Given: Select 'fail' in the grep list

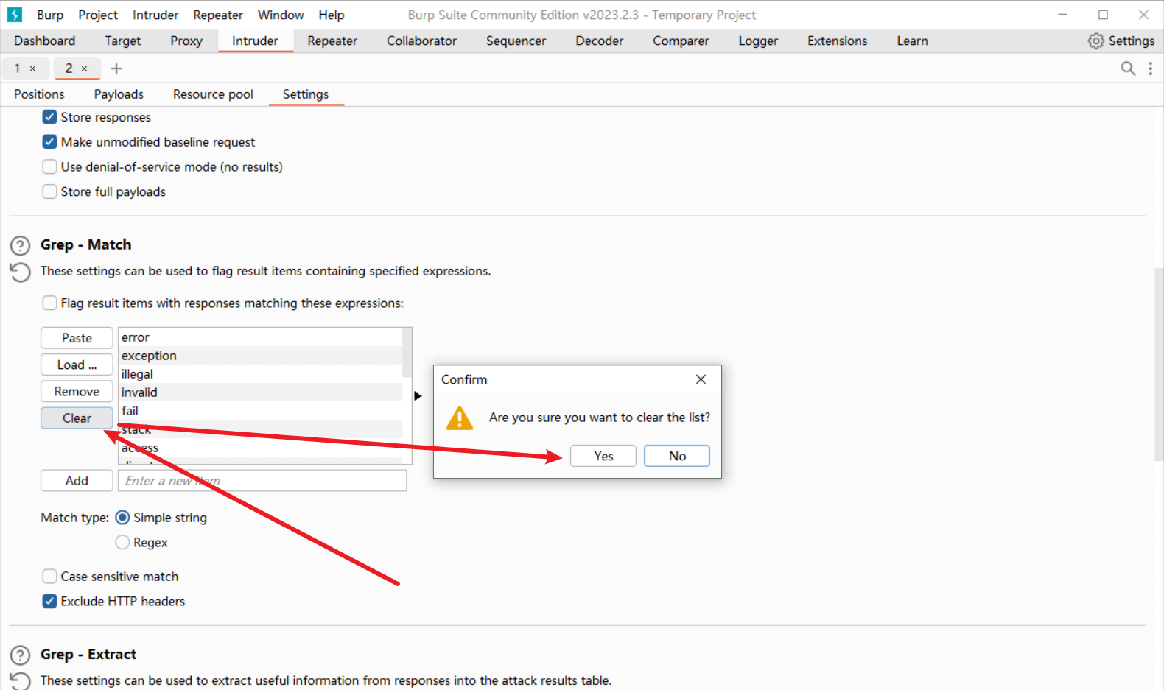Looking at the screenshot, I should click(x=260, y=411).
